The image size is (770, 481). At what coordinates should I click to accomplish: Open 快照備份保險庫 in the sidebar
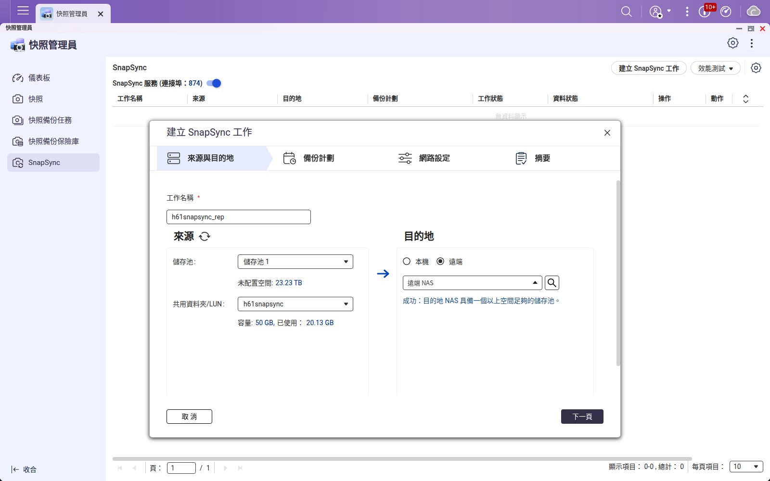[53, 141]
